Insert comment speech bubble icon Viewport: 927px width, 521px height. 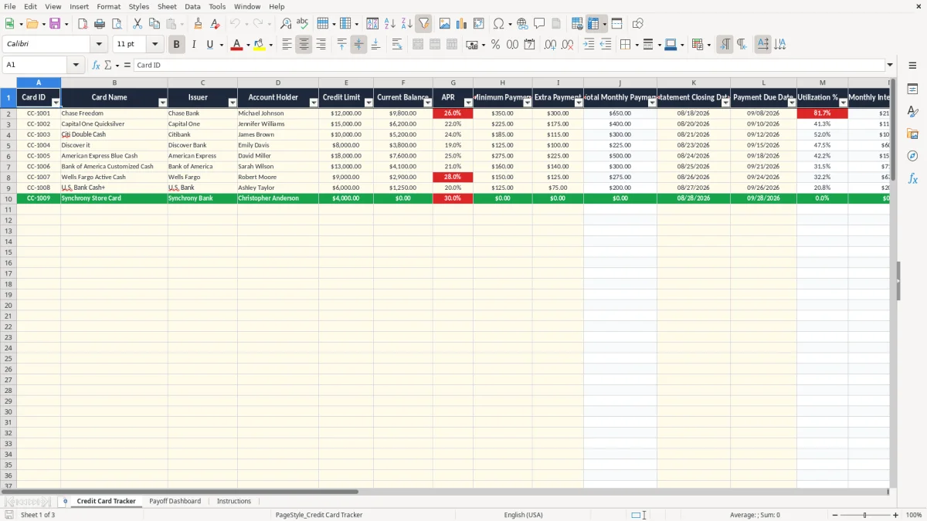539,24
